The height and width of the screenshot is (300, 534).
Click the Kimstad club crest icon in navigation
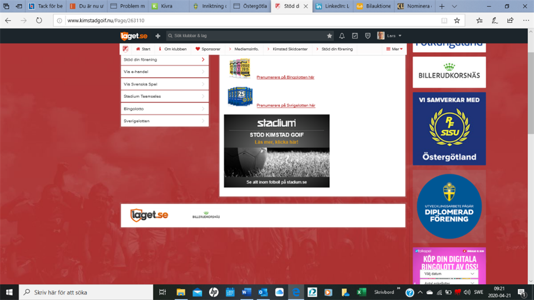[x=126, y=49]
